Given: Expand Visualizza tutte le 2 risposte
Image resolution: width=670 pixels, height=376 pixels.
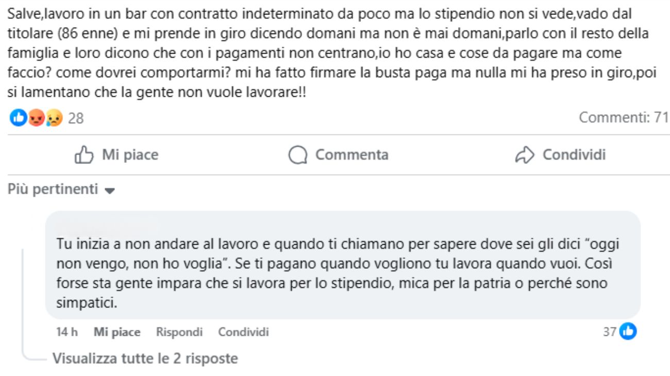Looking at the screenshot, I should [145, 358].
